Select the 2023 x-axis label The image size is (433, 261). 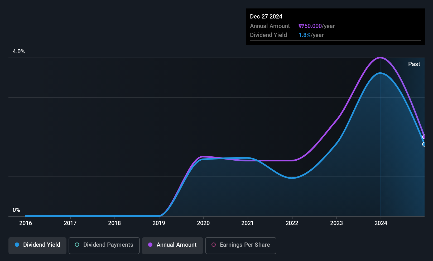pyautogui.click(x=336, y=223)
